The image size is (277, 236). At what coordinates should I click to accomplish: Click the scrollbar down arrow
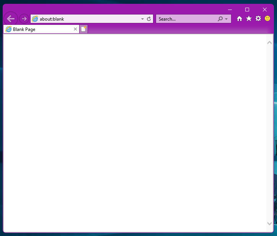(x=269, y=223)
